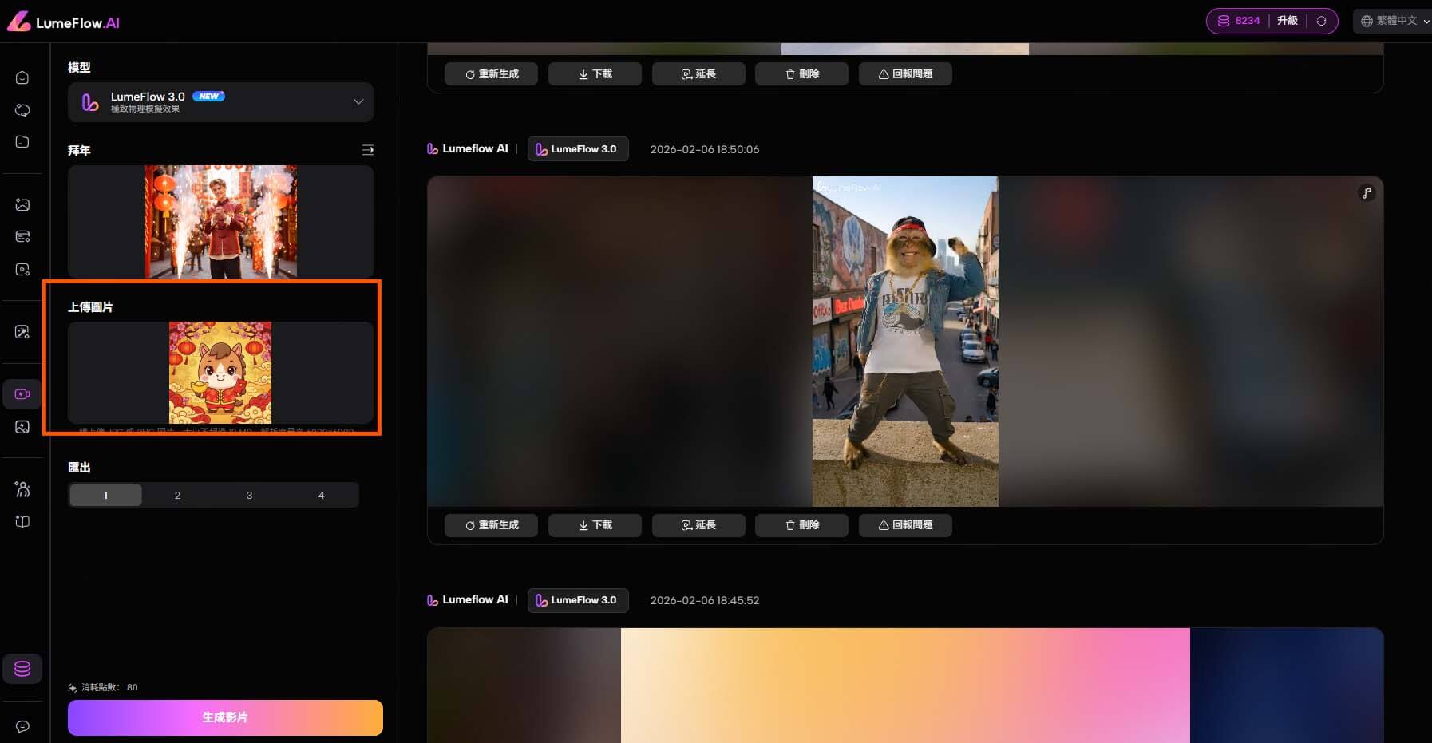Viewport: 1432px width, 743px height.
Task: Go to Home via sidebar house icon
Action: [x=22, y=77]
